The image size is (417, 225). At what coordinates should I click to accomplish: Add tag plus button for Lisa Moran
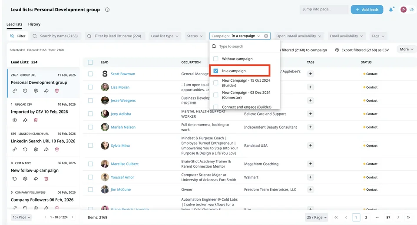click(310, 87)
